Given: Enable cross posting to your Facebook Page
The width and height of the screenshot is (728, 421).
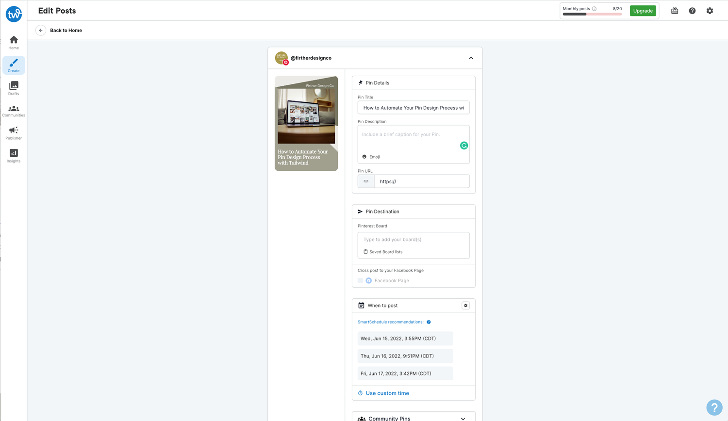Looking at the screenshot, I should click(360, 280).
